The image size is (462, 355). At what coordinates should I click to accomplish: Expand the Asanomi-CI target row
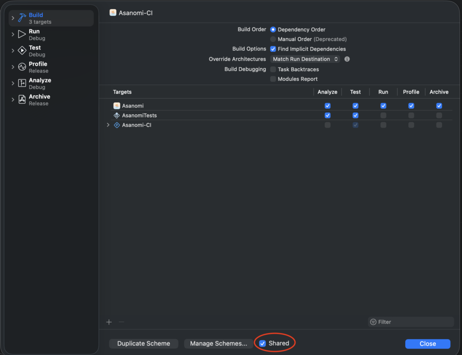108,125
